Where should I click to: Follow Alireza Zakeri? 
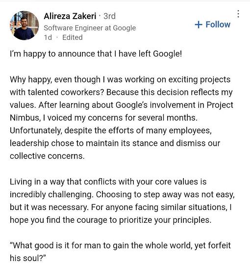[x=213, y=25]
